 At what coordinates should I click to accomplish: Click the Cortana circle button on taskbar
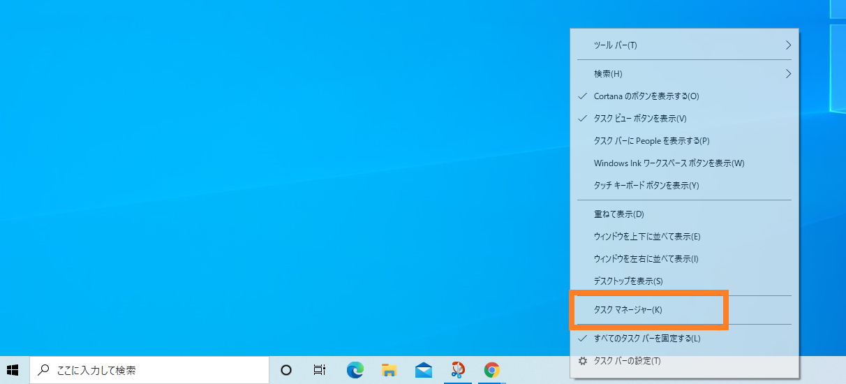pyautogui.click(x=286, y=370)
